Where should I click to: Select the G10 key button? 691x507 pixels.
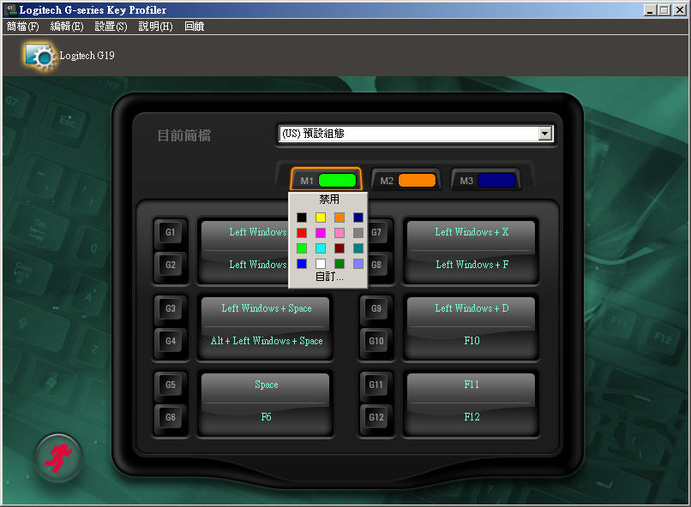click(x=376, y=341)
